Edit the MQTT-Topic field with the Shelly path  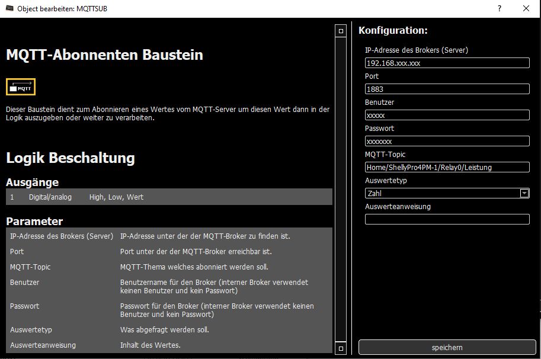pyautogui.click(x=447, y=167)
